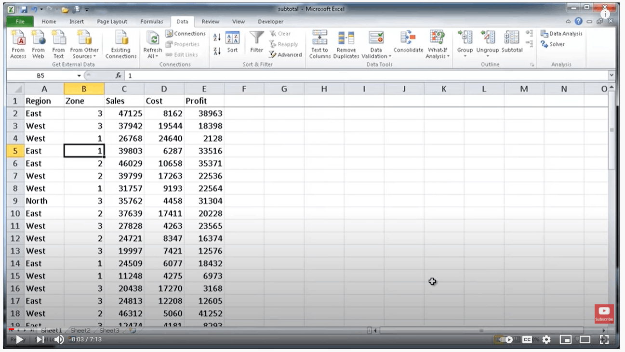Click Text to Columns

319,45
